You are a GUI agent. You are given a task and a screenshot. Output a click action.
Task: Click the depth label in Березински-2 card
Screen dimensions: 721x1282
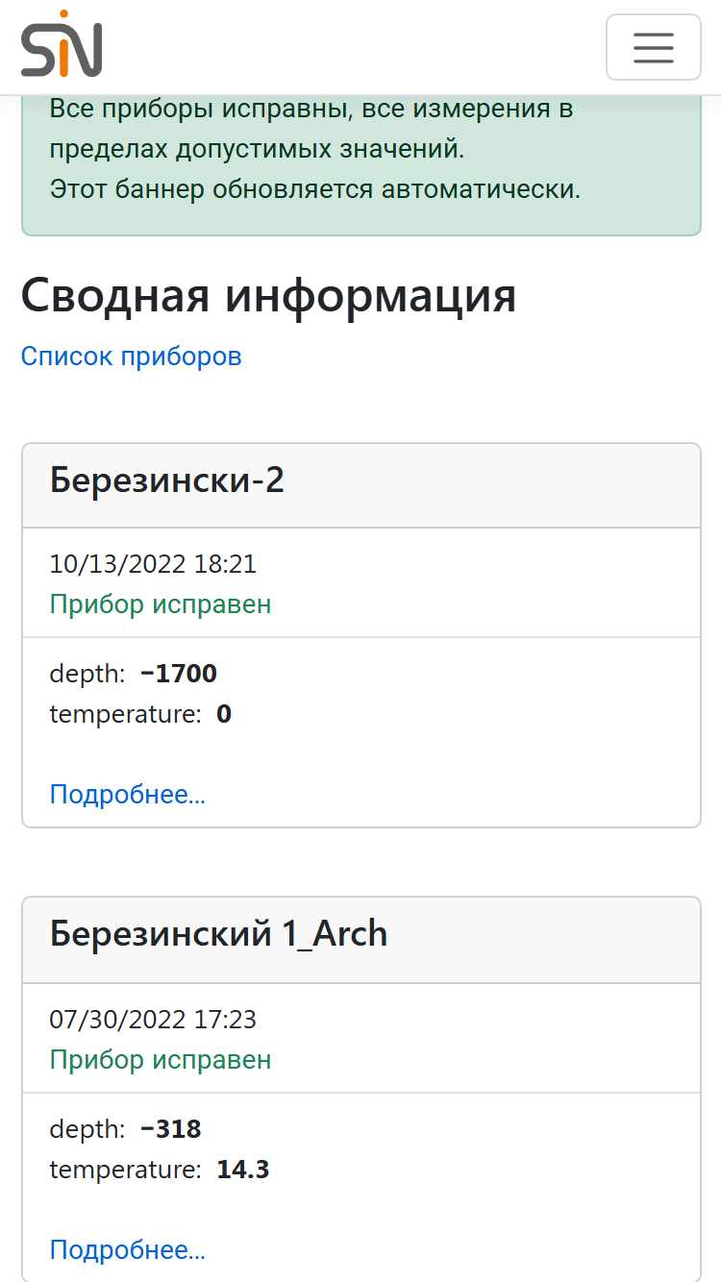point(87,675)
